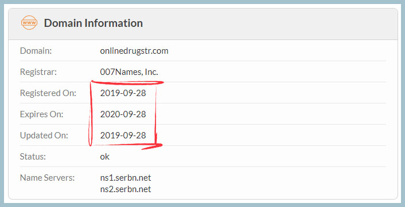Image resolution: width=405 pixels, height=207 pixels.
Task: Click the ns2.serbn.net name server
Action: (126, 189)
